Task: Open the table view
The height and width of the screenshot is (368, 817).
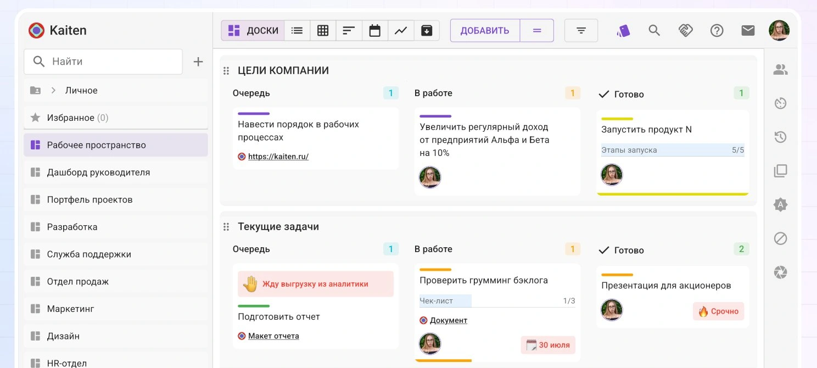Action: 323,30
